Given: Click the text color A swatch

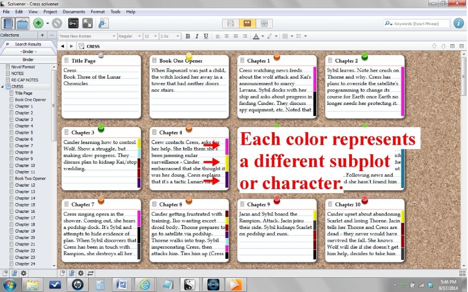Looking at the screenshot, I should 256,36.
